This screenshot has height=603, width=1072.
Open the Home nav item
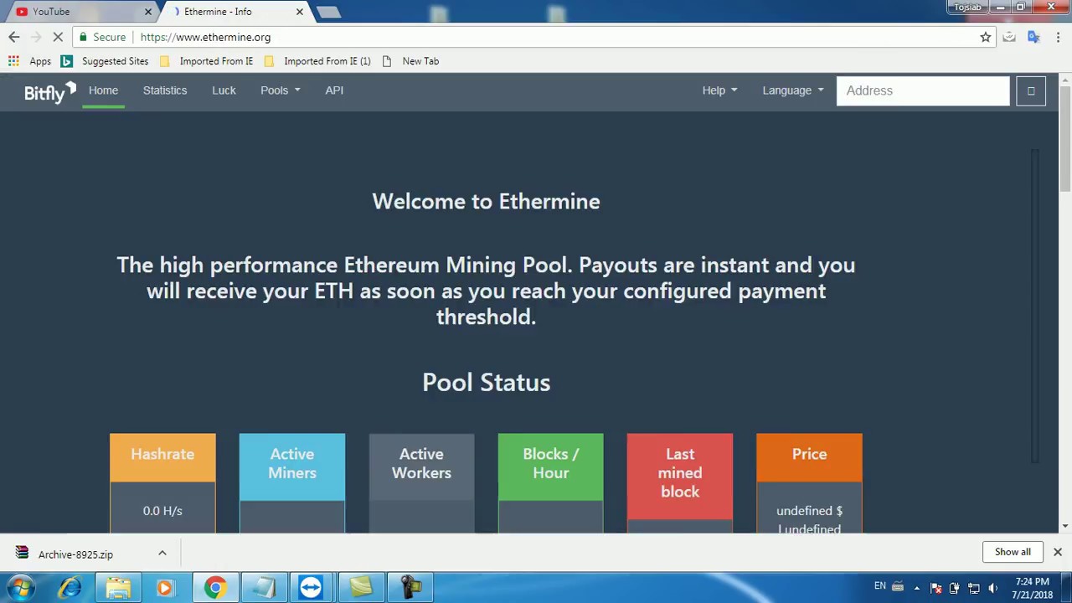(x=103, y=90)
